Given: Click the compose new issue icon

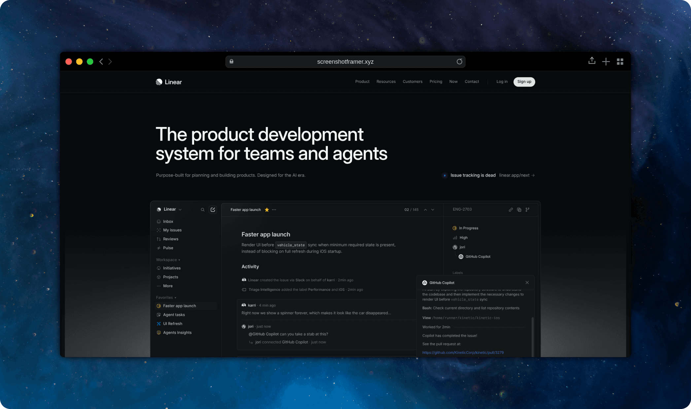Looking at the screenshot, I should 213,210.
